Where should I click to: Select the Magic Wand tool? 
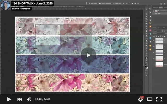147,17
